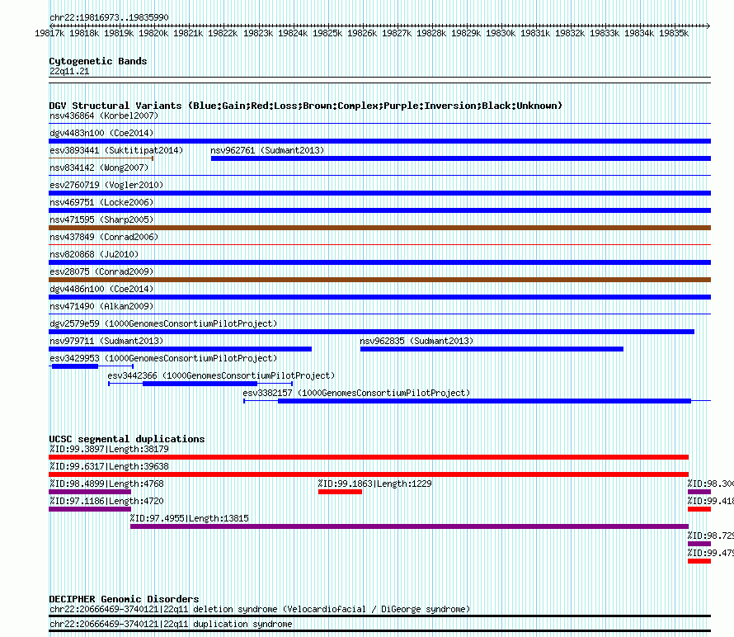The image size is (734, 637).
Task: Click duplication %ID:99.3897|Length:38179
Action: [109, 449]
